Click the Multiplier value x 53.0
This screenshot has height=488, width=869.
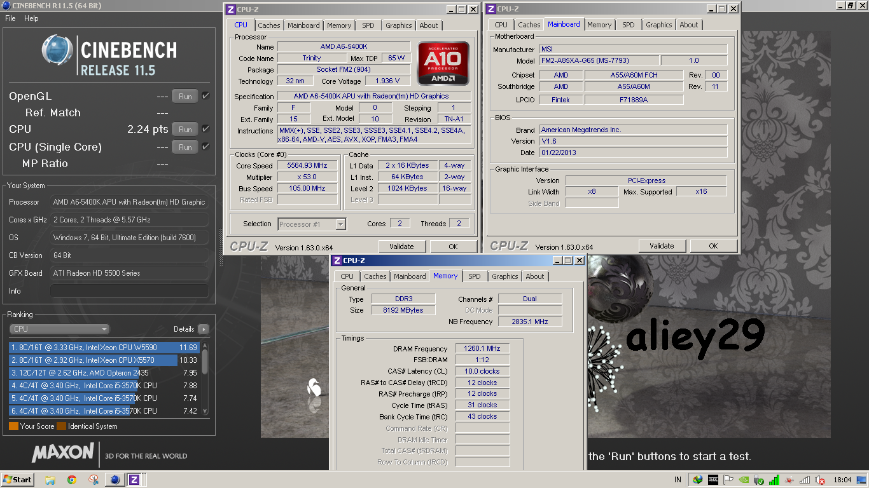pyautogui.click(x=307, y=177)
